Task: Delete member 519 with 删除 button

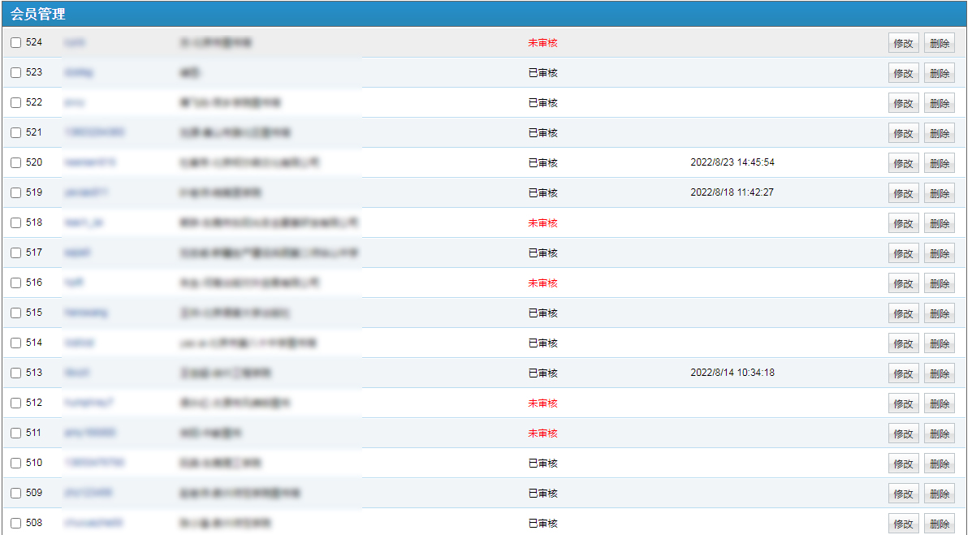Action: click(939, 194)
